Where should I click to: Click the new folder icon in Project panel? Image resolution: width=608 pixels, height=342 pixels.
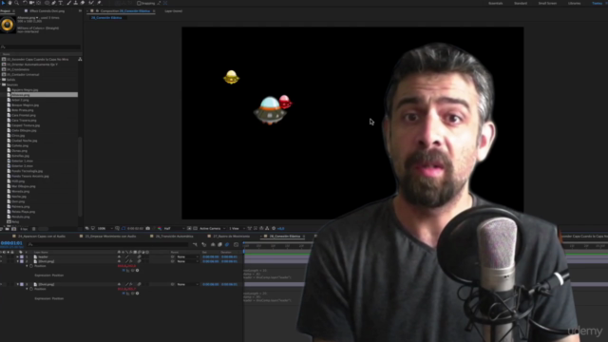coord(8,229)
